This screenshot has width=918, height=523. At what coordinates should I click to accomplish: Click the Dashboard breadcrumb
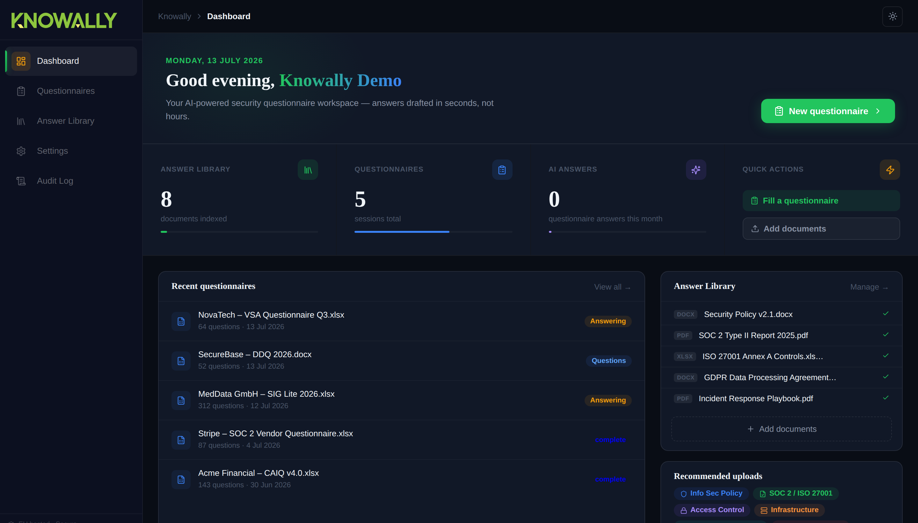point(229,17)
